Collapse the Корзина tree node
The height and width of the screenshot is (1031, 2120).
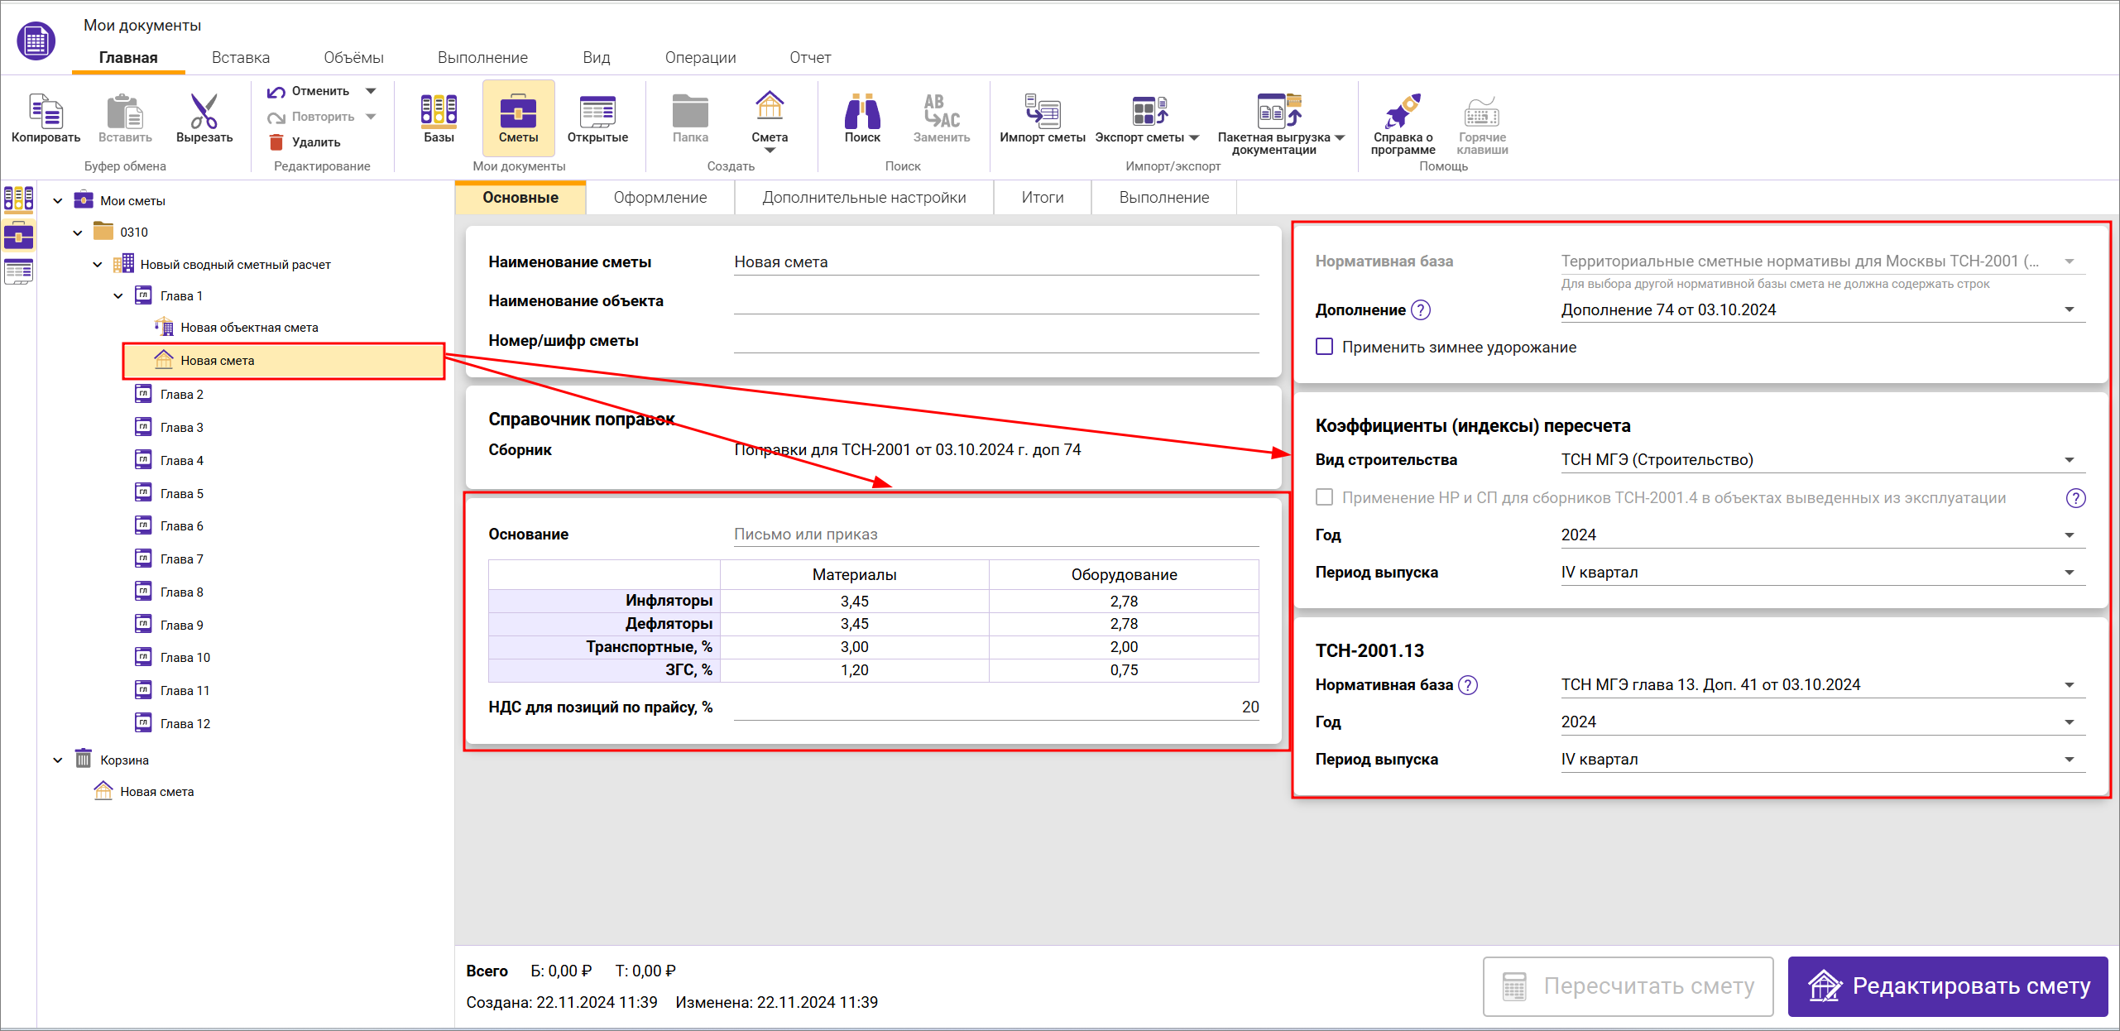coord(58,760)
